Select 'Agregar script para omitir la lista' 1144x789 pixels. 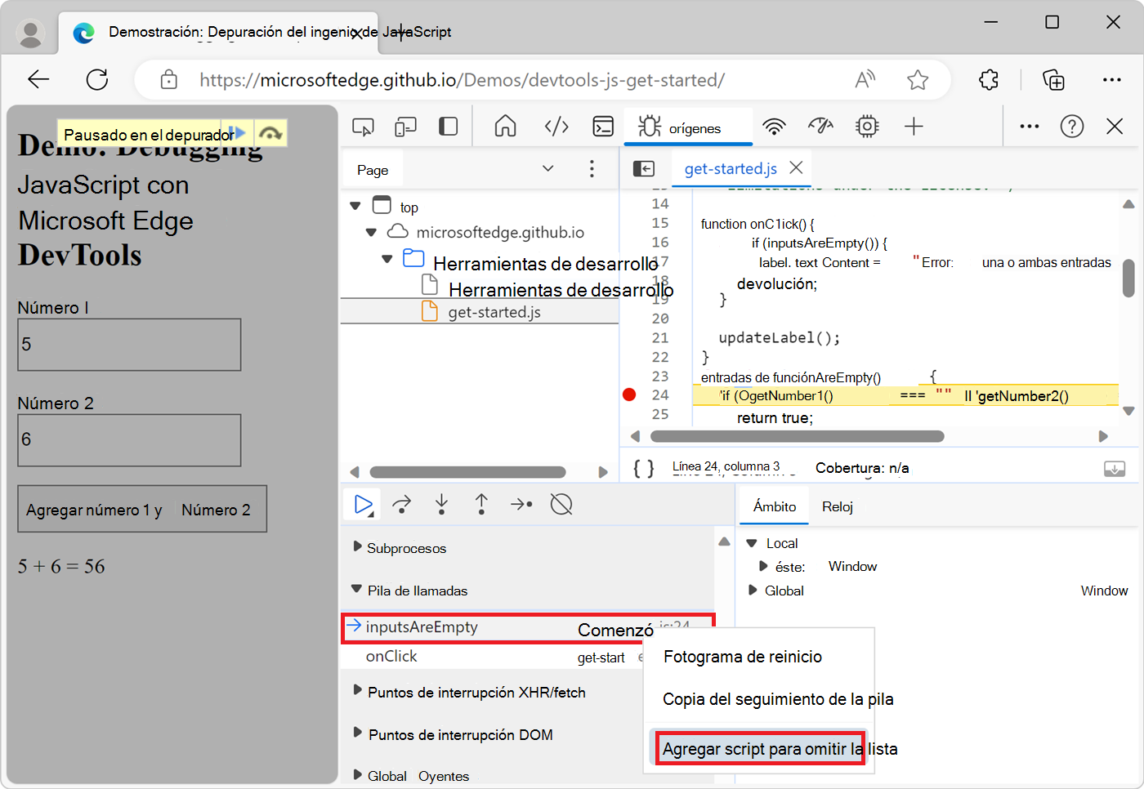click(x=760, y=748)
